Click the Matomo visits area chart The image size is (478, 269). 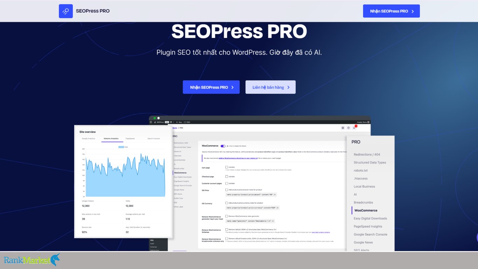click(125, 175)
